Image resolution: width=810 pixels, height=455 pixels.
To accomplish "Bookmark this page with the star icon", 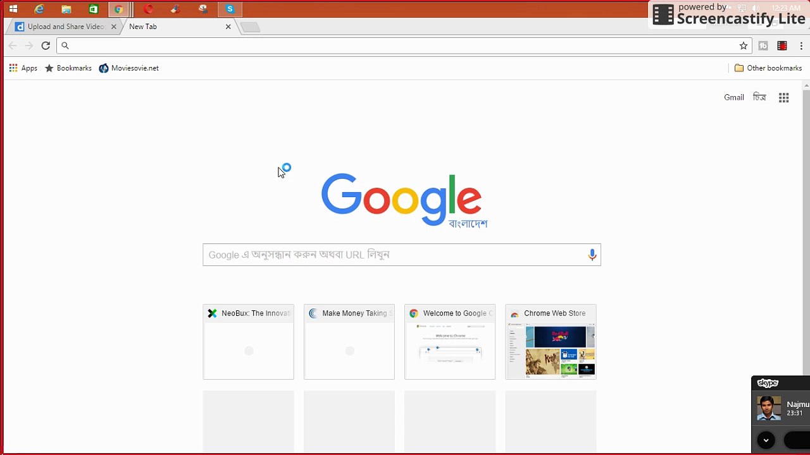I will [744, 45].
